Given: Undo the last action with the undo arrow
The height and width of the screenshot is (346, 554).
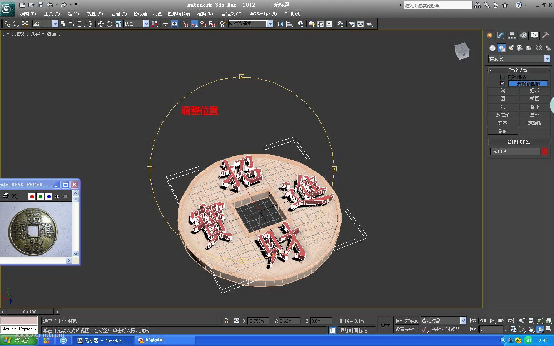Looking at the screenshot, I should click(50, 5).
